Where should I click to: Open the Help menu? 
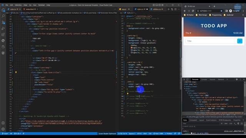click(x=48, y=5)
